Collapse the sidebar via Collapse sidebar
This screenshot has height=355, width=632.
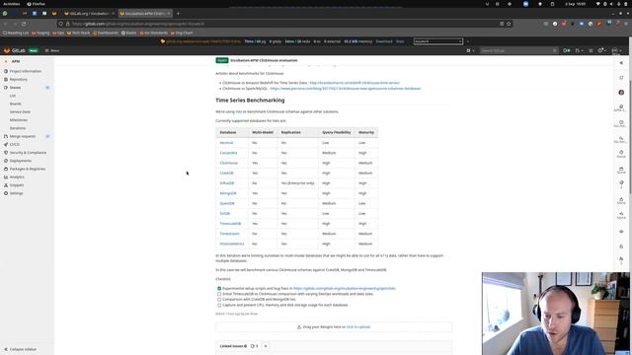(x=20, y=349)
